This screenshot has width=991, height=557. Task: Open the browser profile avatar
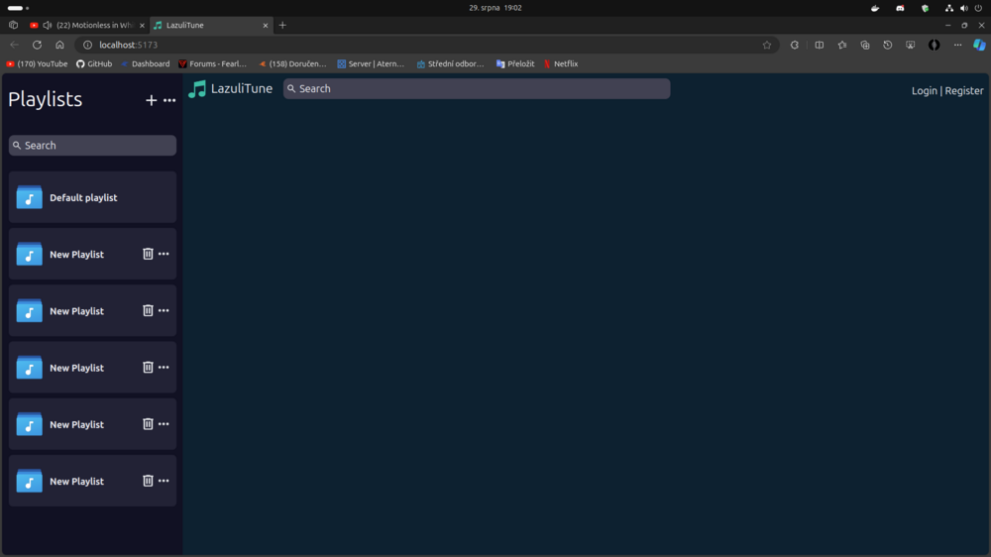tap(935, 45)
